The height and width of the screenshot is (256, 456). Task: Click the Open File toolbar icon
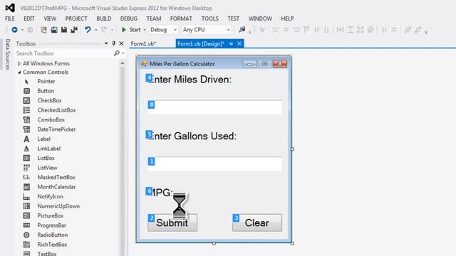tap(54, 30)
